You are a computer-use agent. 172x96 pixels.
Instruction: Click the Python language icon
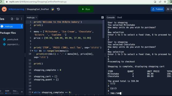tap(53, 9)
